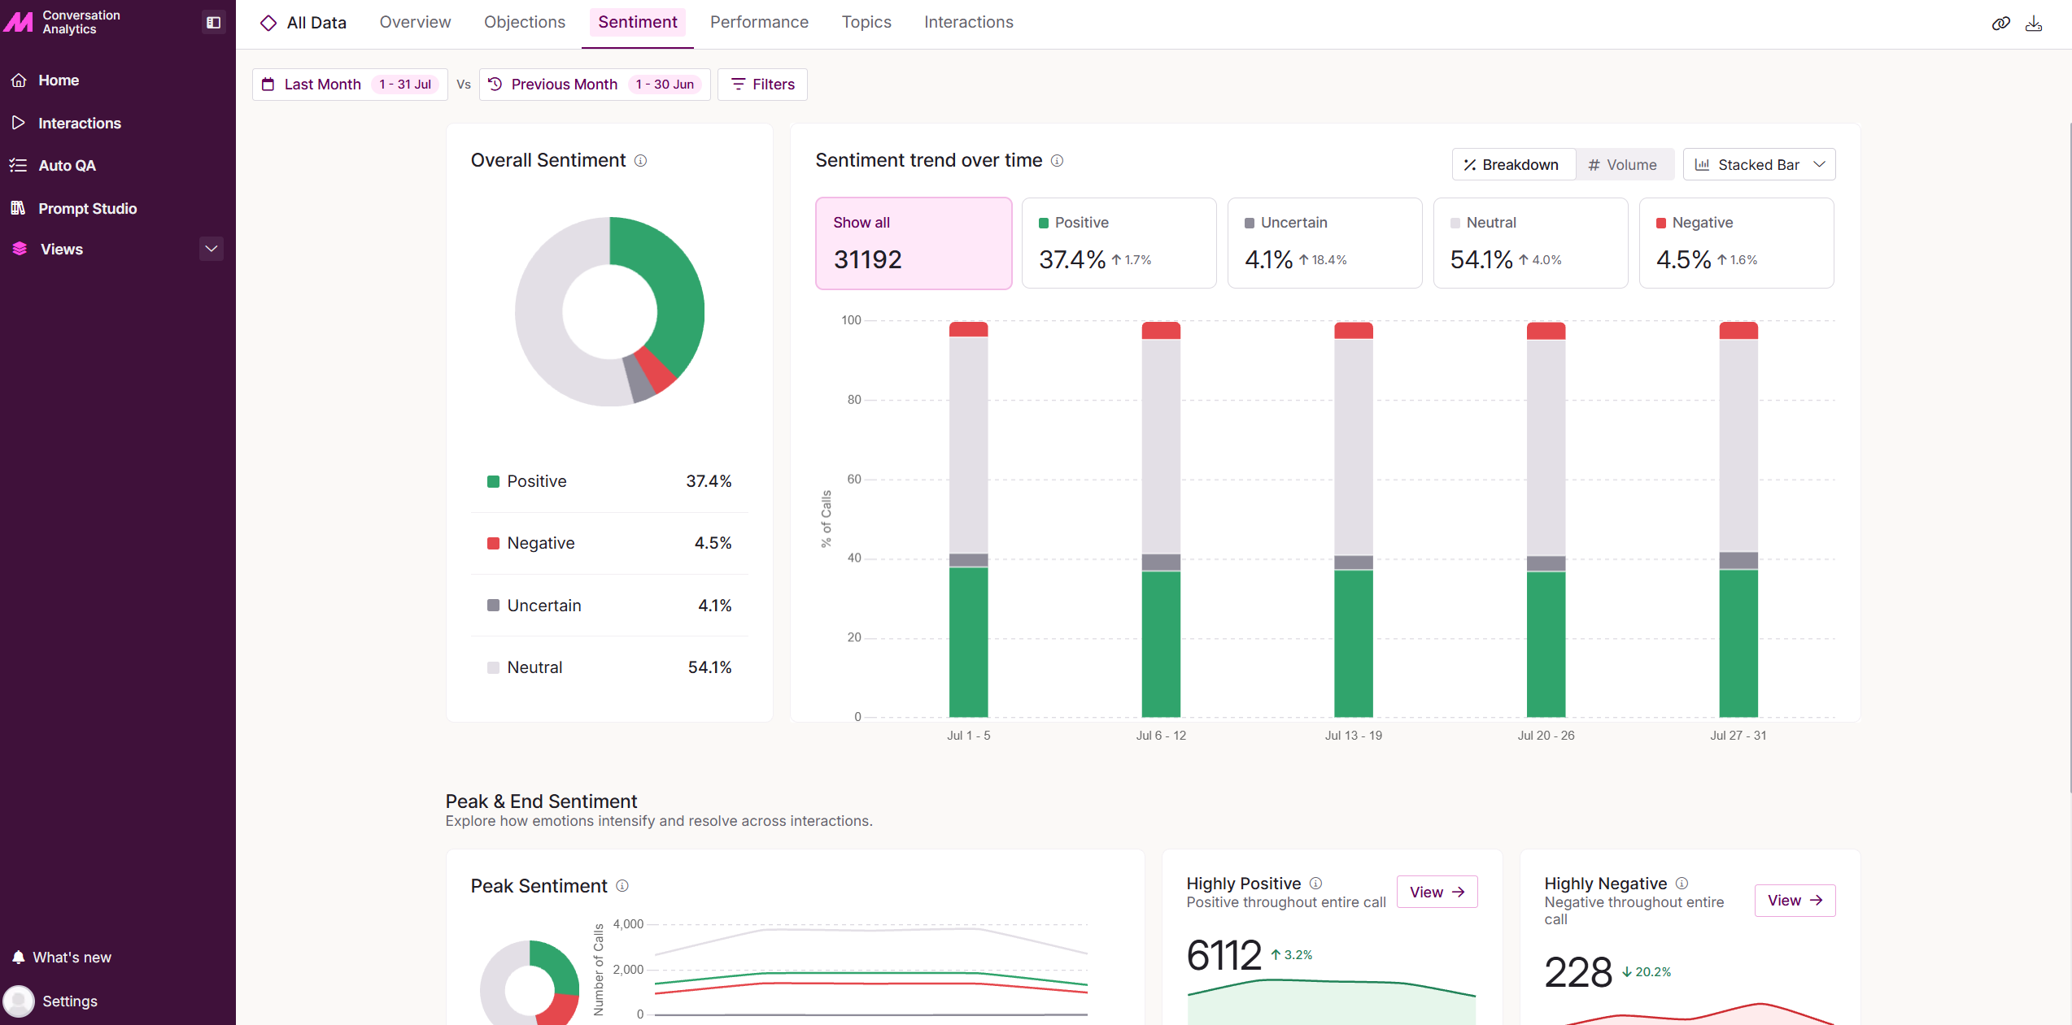Click info icon beside Sentiment trend title
This screenshot has width=2072, height=1025.
1057,160
